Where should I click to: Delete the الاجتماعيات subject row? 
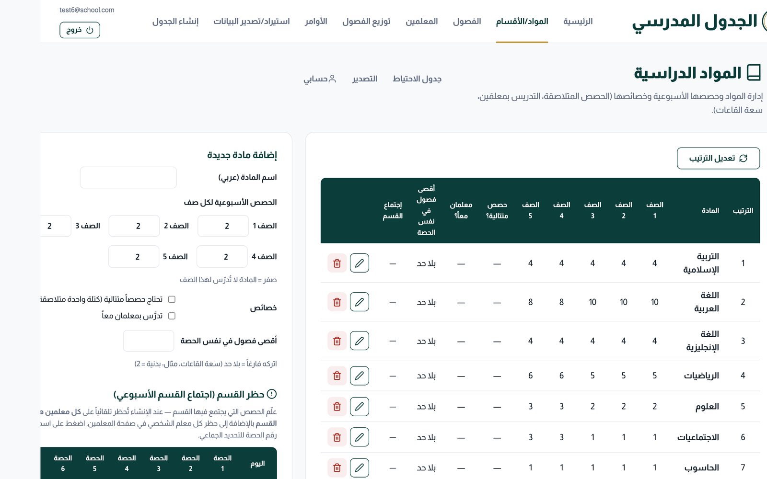(x=337, y=437)
